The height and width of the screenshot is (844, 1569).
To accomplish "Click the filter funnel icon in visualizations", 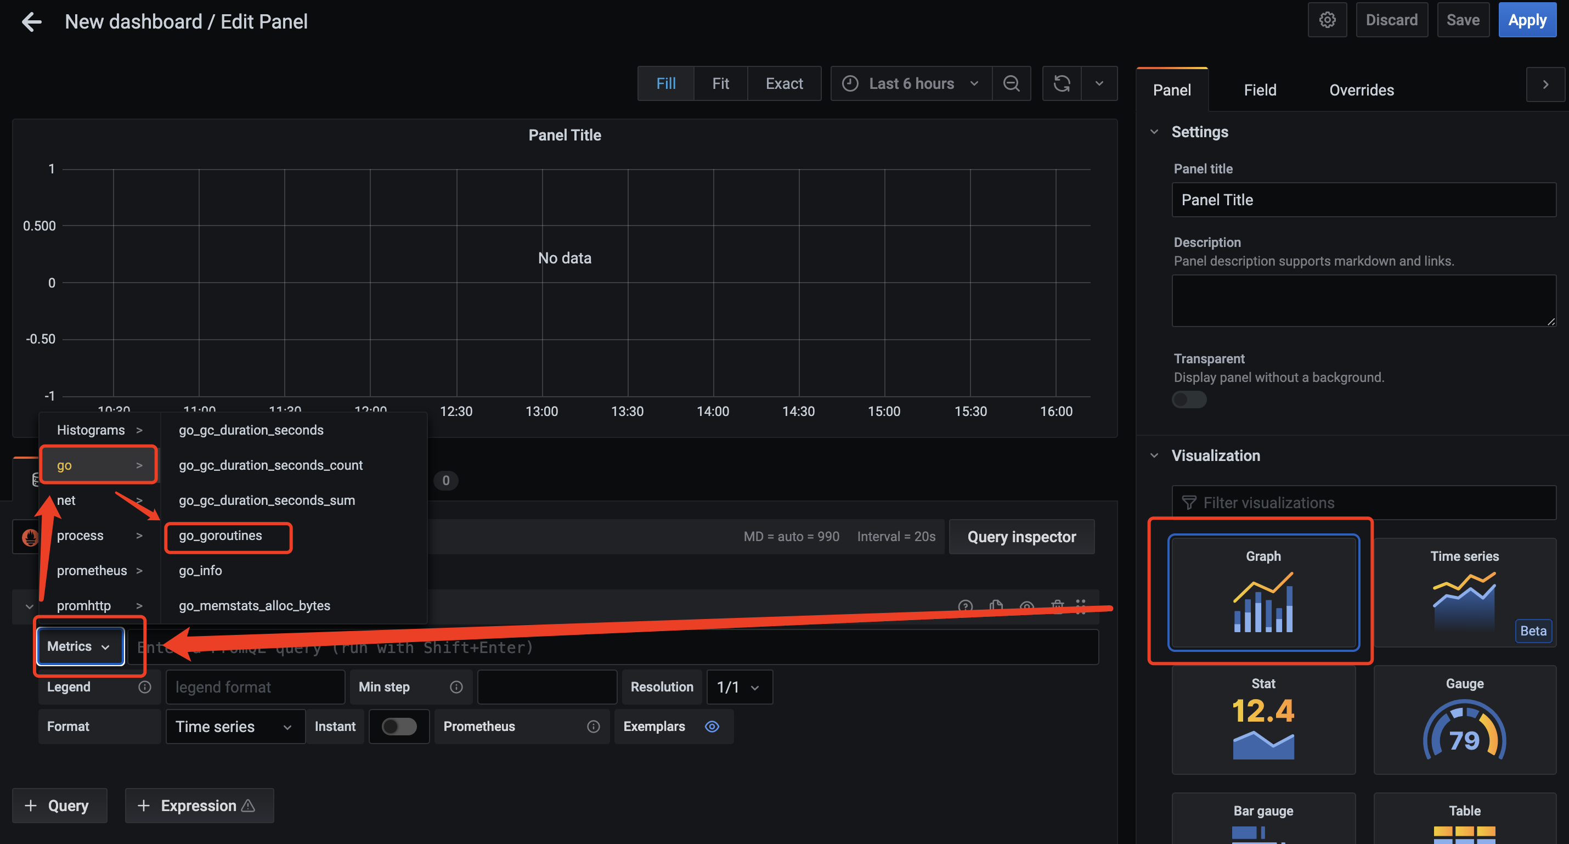I will tap(1188, 503).
